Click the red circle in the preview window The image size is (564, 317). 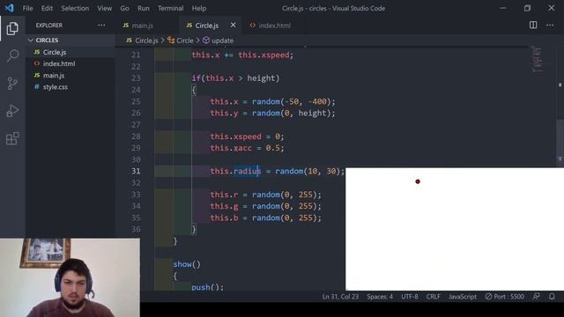pos(418,181)
